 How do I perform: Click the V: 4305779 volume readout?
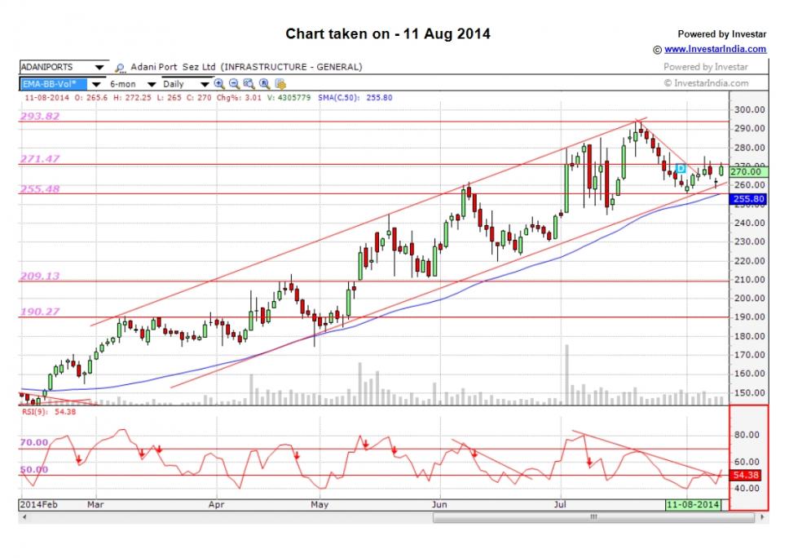[289, 98]
